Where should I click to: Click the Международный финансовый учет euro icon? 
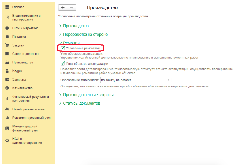click(7, 128)
